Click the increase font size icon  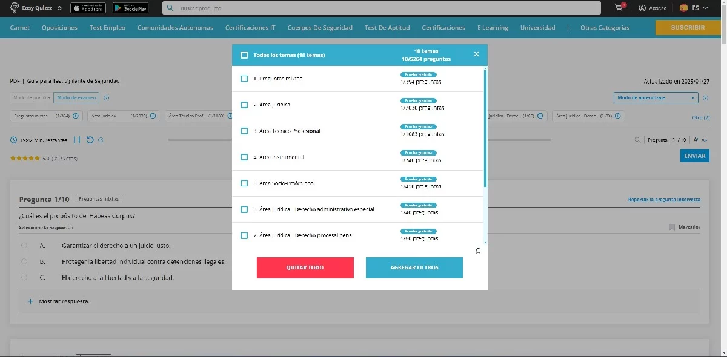pyautogui.click(x=696, y=140)
